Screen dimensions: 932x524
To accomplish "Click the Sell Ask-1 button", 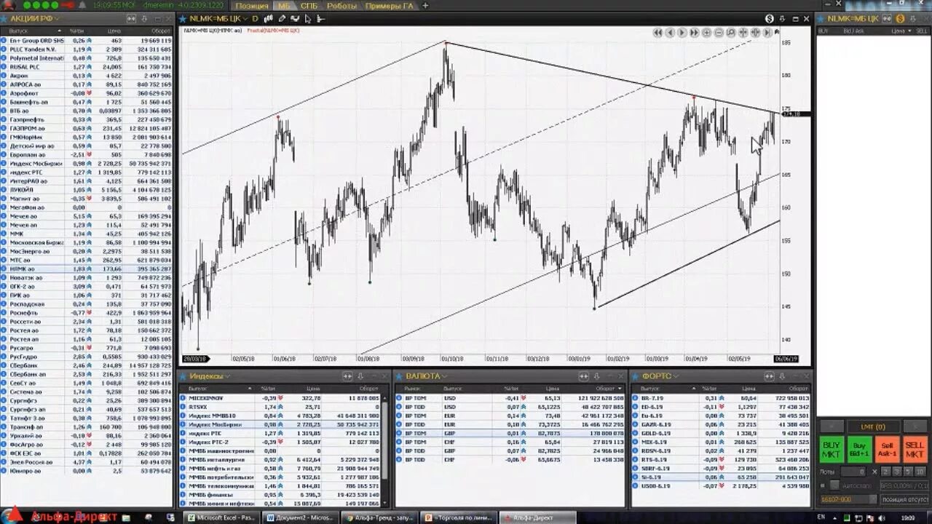I will [888, 449].
